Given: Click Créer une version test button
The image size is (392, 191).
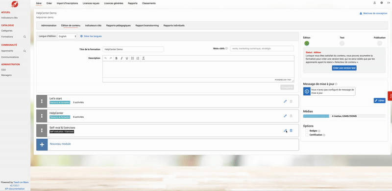Looking at the screenshot, I should (344, 68).
